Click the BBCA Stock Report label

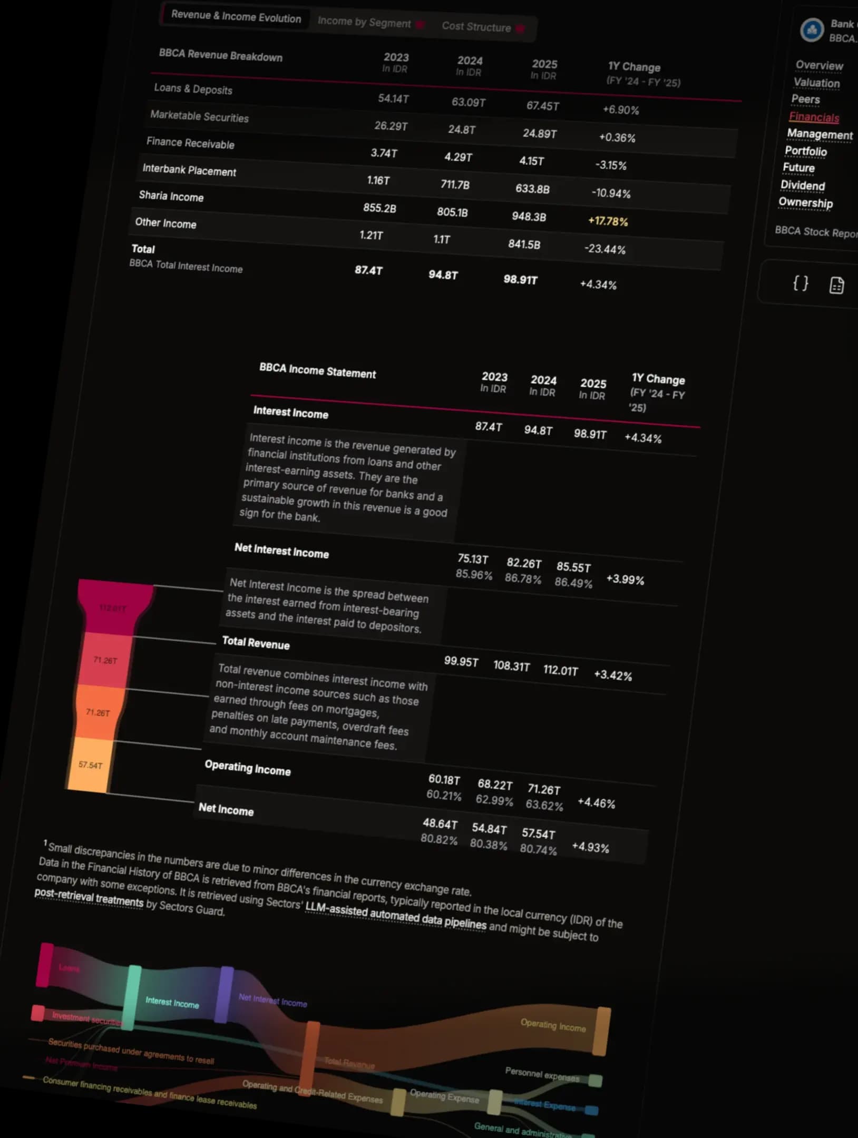(x=816, y=232)
